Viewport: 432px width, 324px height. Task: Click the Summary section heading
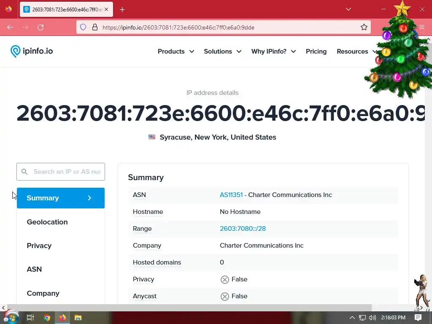pos(146,178)
